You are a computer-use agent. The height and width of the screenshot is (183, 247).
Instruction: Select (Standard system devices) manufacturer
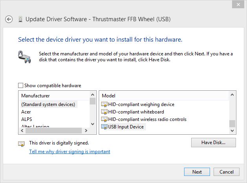pyautogui.click(x=48, y=104)
